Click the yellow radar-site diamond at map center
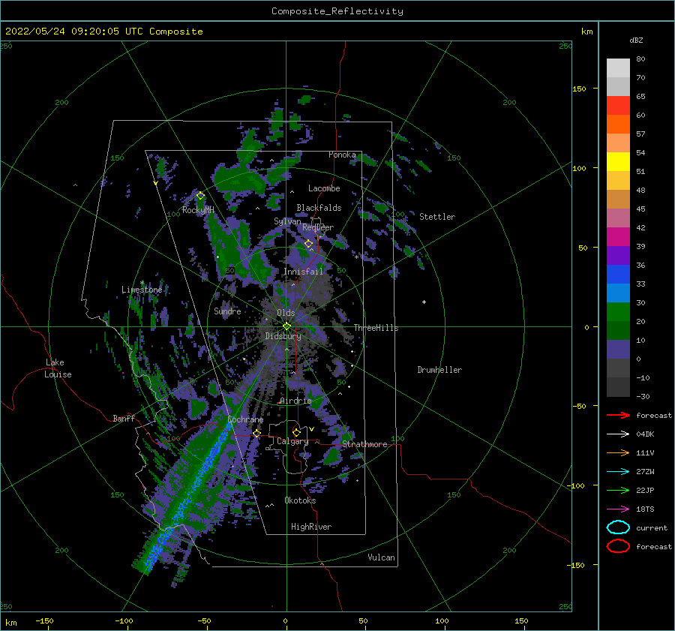The height and width of the screenshot is (631, 675). coord(286,326)
